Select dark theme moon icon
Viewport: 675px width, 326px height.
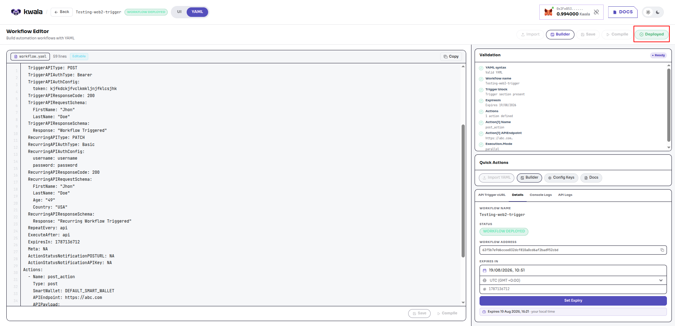[x=658, y=12]
